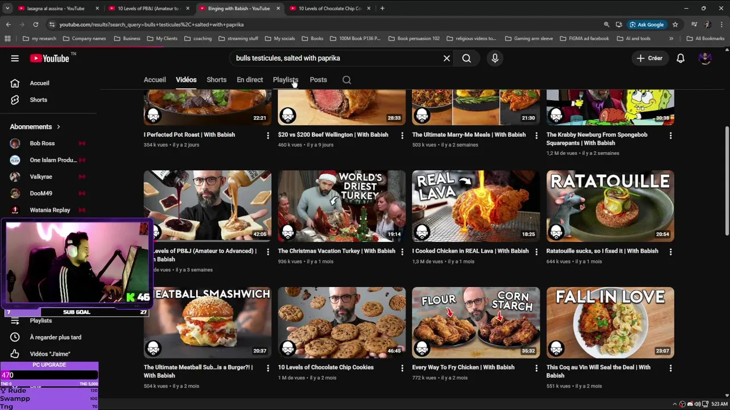This screenshot has height=410, width=730.
Task: Open the browser apps grid icon
Action: (7, 39)
